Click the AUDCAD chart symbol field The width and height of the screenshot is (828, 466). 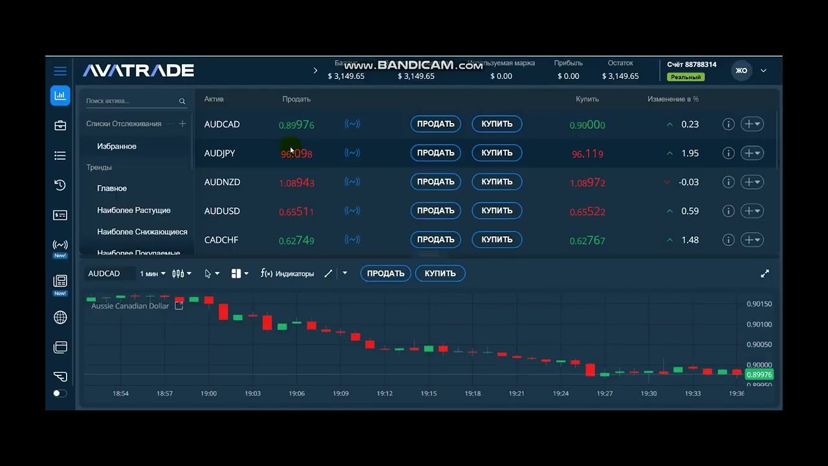110,274
